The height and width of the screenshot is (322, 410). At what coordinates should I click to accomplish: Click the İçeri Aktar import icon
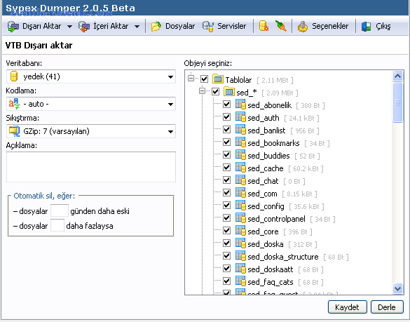click(x=84, y=27)
